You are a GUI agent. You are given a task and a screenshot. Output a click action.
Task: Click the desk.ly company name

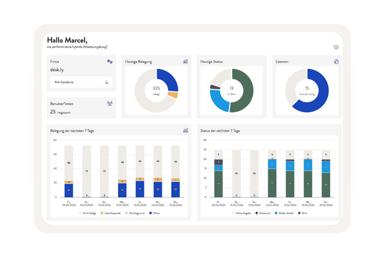[57, 70]
